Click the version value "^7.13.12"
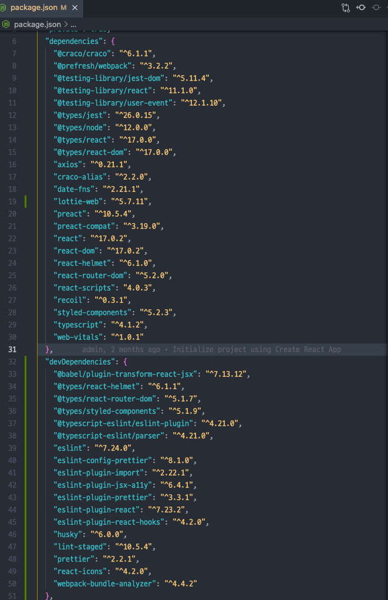This screenshot has height=600, width=388. [x=226, y=374]
